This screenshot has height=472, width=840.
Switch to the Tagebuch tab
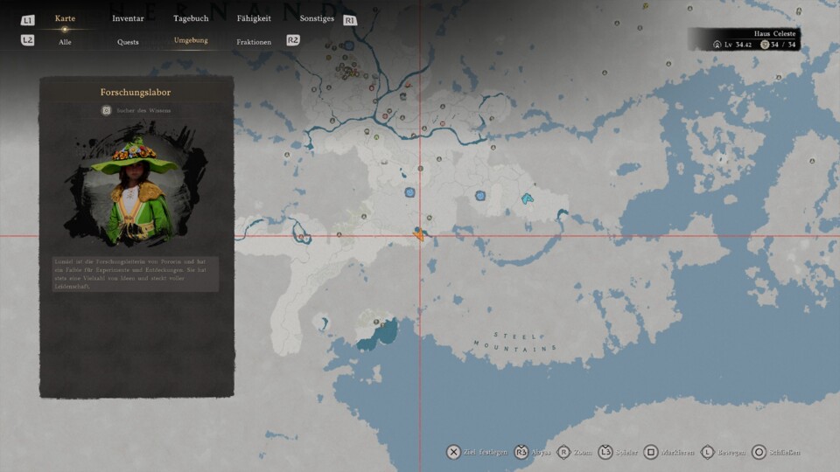(x=191, y=18)
